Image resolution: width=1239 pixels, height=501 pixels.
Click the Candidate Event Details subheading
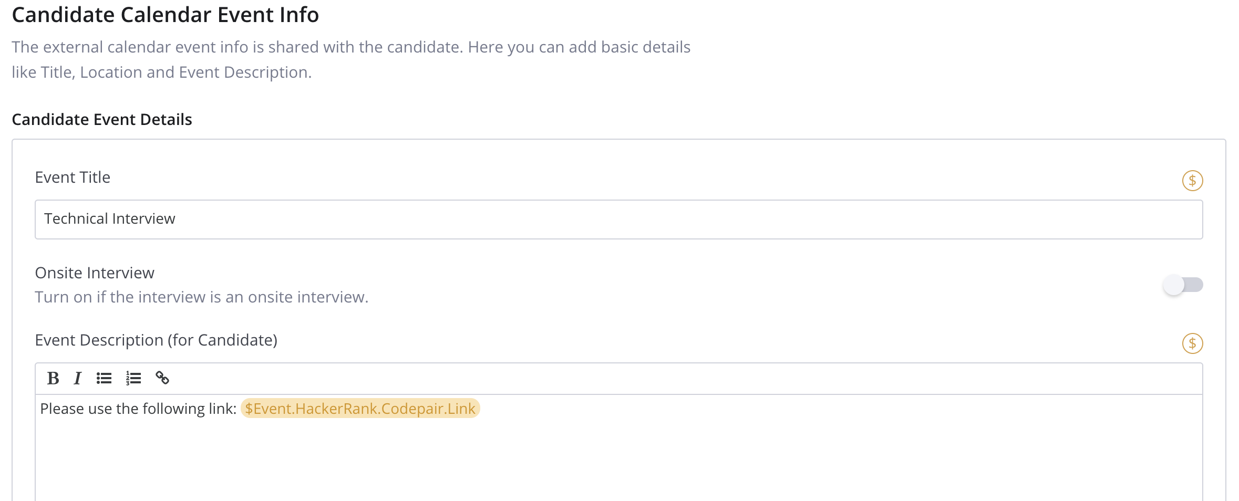(102, 120)
